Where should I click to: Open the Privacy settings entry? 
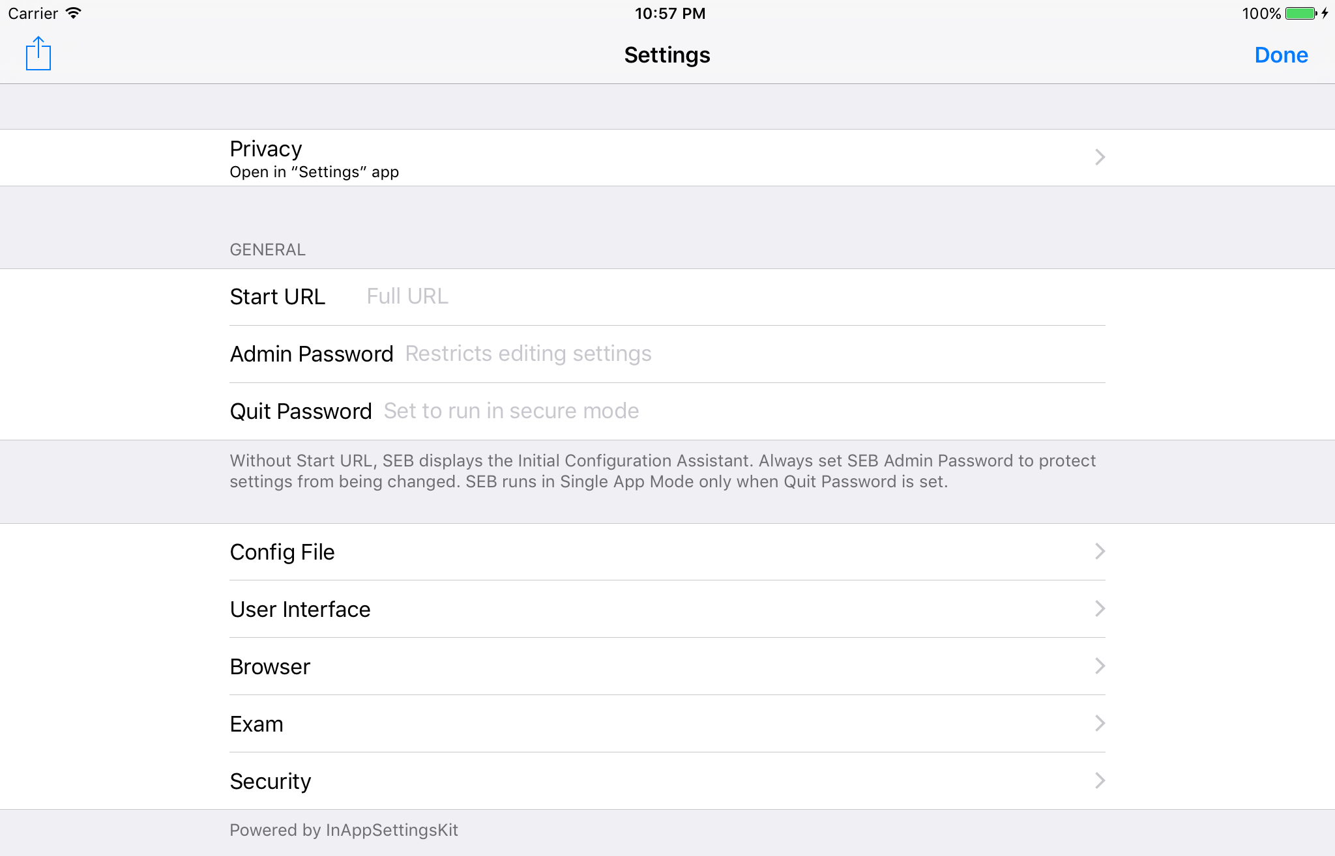tap(667, 158)
